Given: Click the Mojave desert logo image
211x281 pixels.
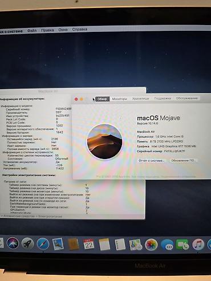Looking at the screenshot, I should pyautogui.click(x=105, y=141).
